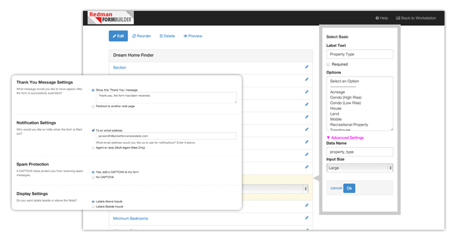Open the Input Size dropdown set to Large
The image size is (458, 244).
360,168
